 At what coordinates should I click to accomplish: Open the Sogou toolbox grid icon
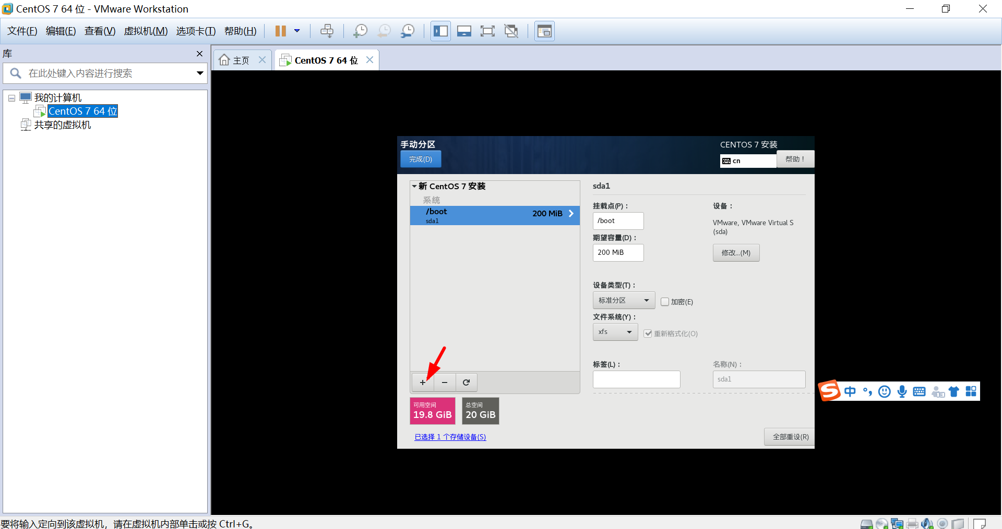point(971,391)
